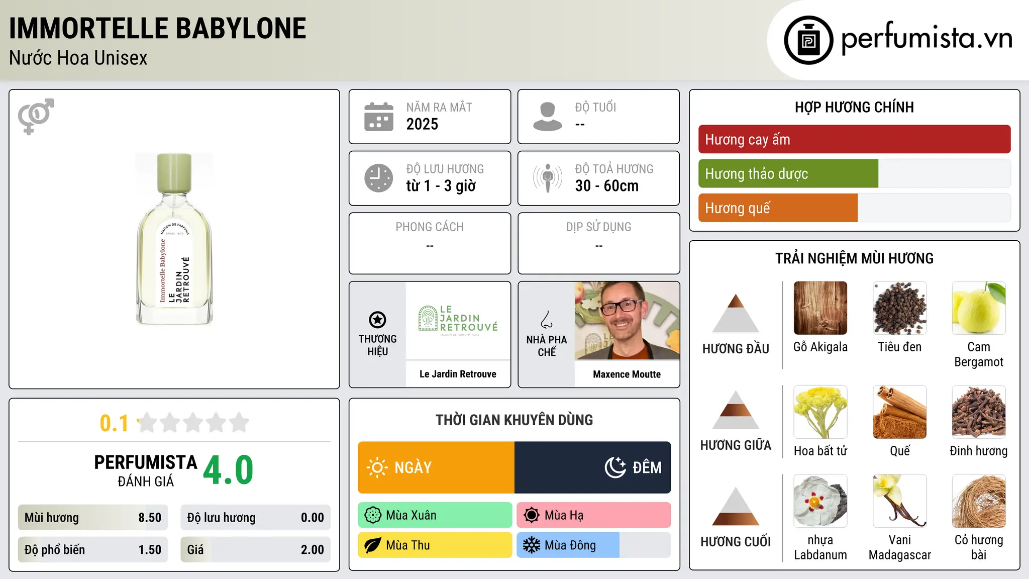
Task: Click the Độ phổ biến 1.50 score bar
Action: (93, 550)
